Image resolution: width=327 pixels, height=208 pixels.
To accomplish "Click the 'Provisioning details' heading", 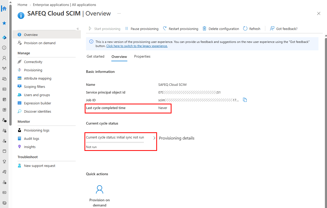I will 177,138.
